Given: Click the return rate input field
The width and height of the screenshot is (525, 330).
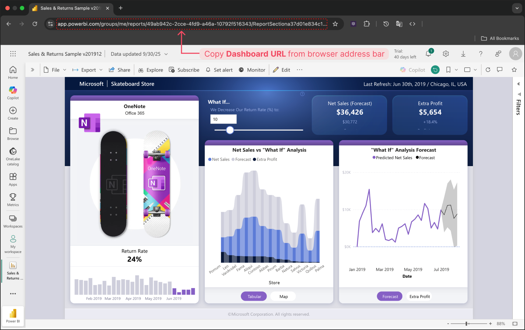Looking at the screenshot, I should tap(223, 119).
